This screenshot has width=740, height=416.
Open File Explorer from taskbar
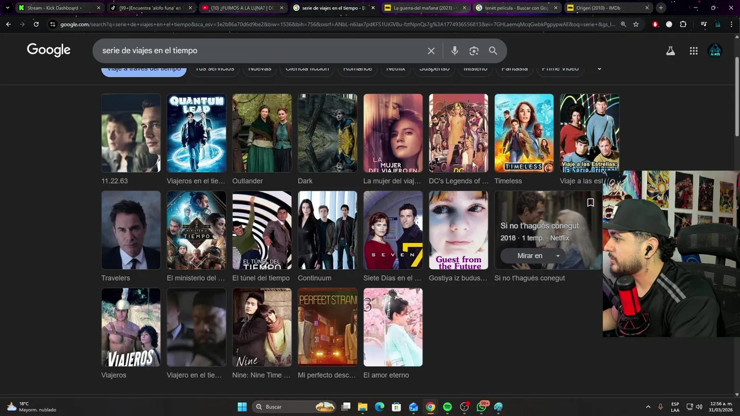click(x=362, y=407)
